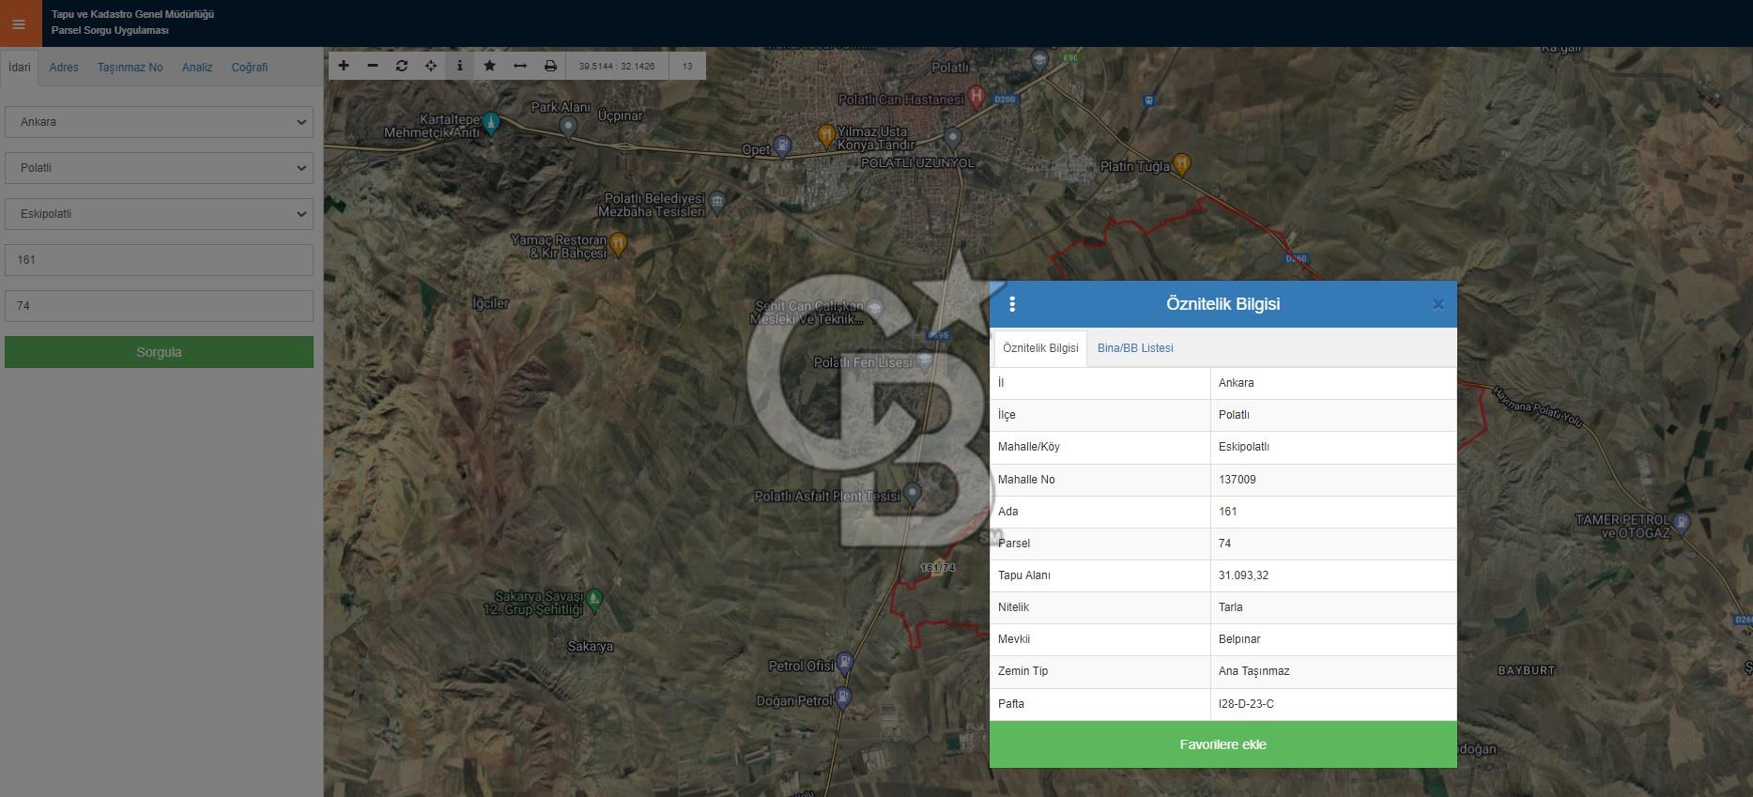This screenshot has width=1753, height=797.
Task: Activate the info query tool
Action: click(459, 66)
